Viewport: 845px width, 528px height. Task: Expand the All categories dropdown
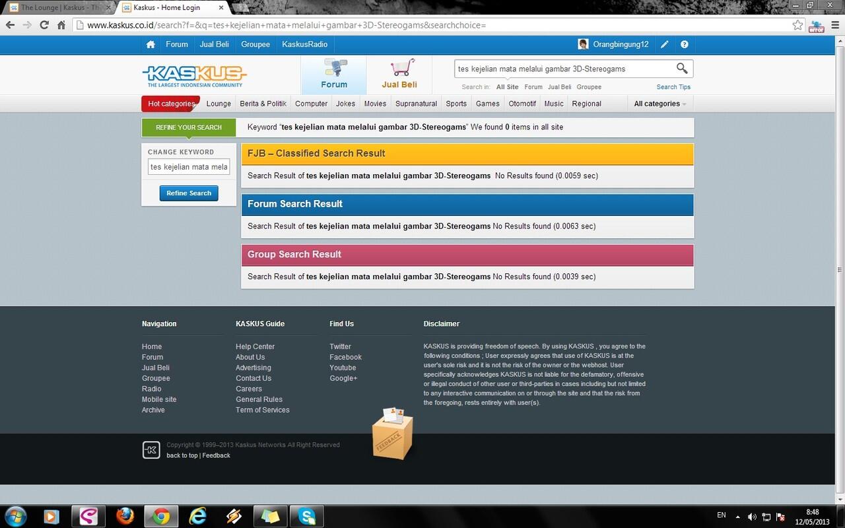point(660,104)
